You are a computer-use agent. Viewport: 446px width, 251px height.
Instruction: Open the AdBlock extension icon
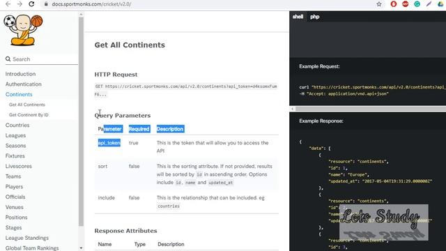pyautogui.click(x=406, y=4)
